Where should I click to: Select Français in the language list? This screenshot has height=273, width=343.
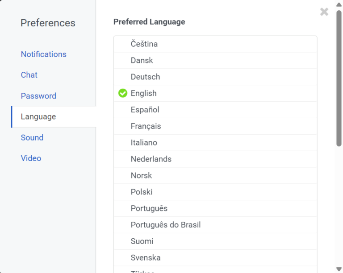pyautogui.click(x=146, y=126)
